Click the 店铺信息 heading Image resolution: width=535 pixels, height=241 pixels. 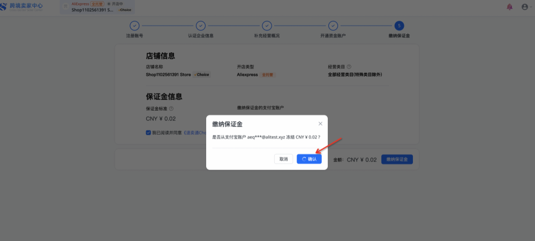(160, 56)
